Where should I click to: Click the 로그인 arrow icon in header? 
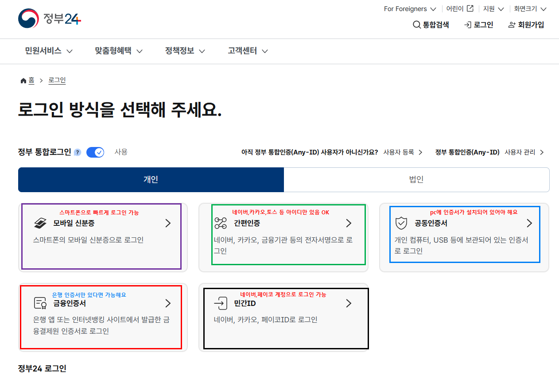467,25
